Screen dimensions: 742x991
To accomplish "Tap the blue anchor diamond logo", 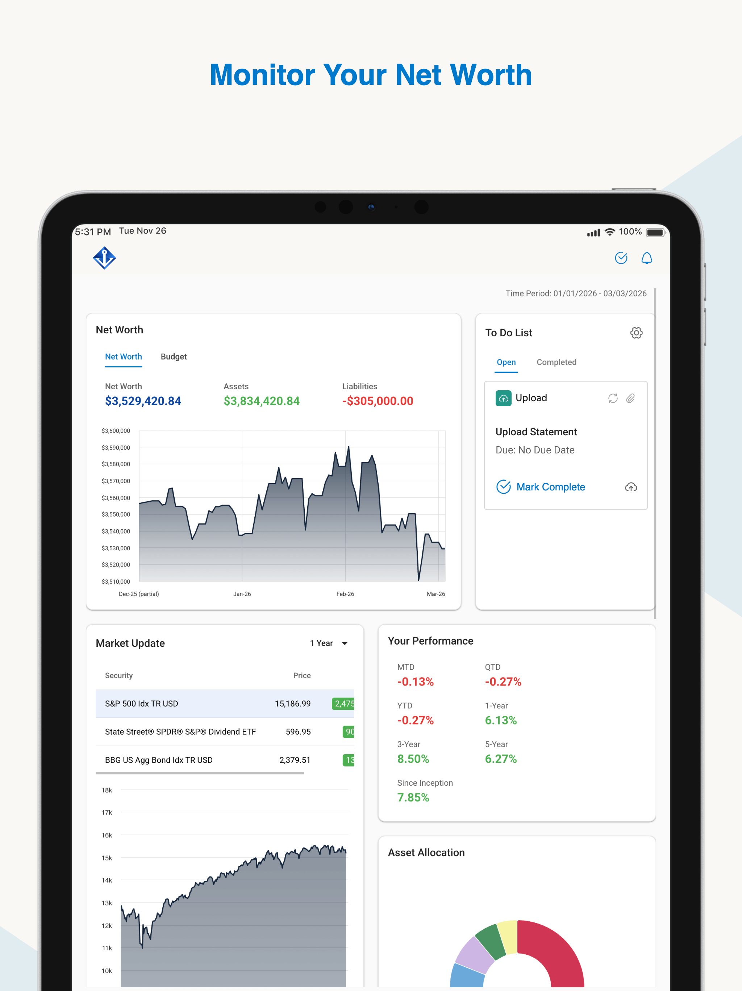I will 104,258.
